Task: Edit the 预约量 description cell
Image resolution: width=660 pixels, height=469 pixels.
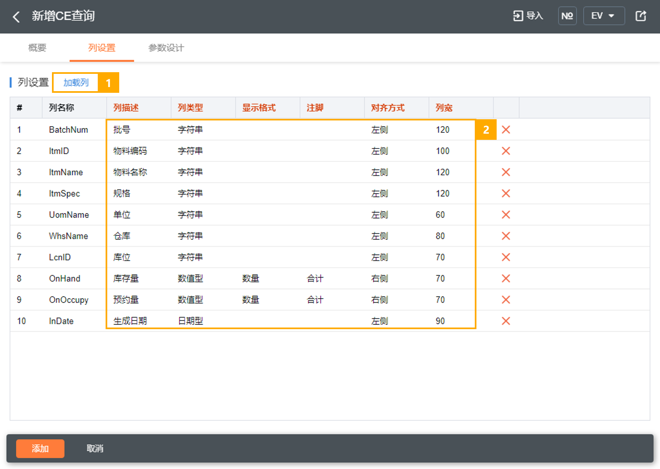Action: [139, 300]
